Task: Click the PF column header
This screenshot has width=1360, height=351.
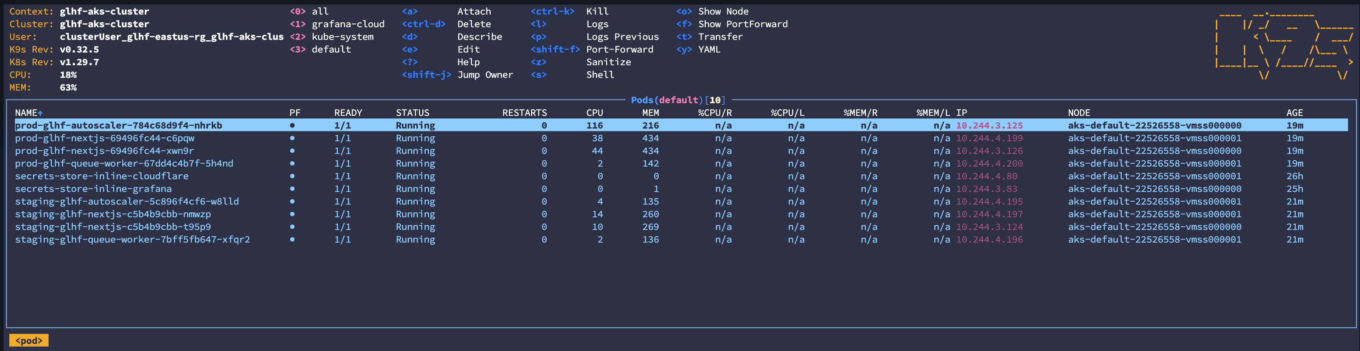Action: (x=295, y=113)
